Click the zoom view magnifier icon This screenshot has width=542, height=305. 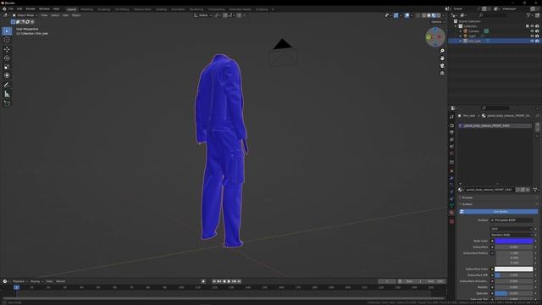point(442,51)
